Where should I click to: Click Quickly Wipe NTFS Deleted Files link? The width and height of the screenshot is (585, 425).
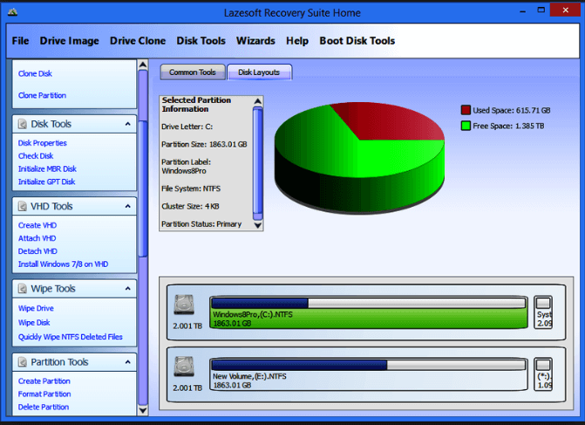tap(70, 337)
